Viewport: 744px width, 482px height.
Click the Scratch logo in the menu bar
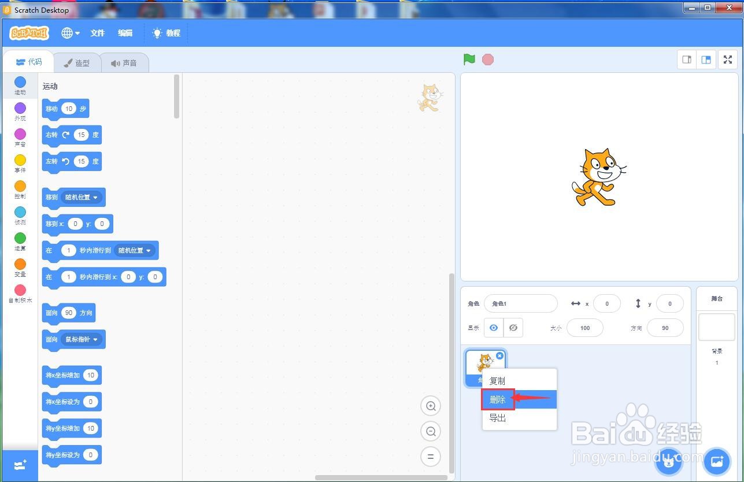click(x=29, y=33)
